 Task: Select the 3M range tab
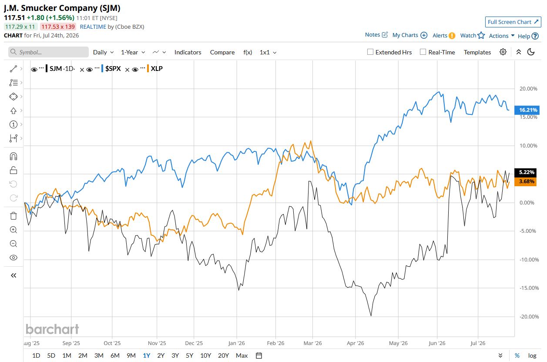click(99, 355)
